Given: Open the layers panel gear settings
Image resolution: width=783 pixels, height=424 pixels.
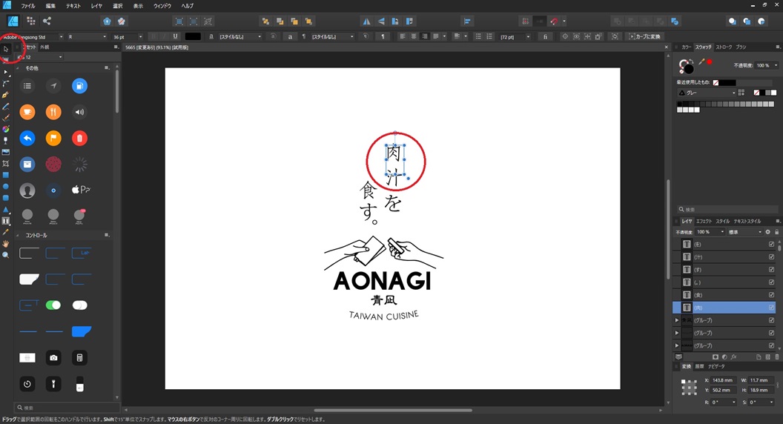Looking at the screenshot, I should point(768,232).
